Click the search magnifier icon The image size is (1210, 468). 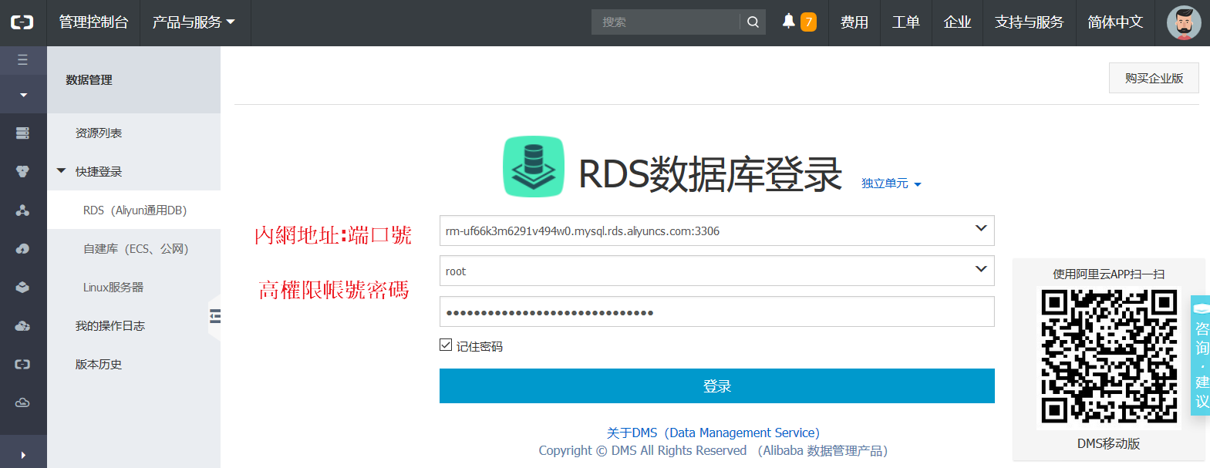(753, 22)
